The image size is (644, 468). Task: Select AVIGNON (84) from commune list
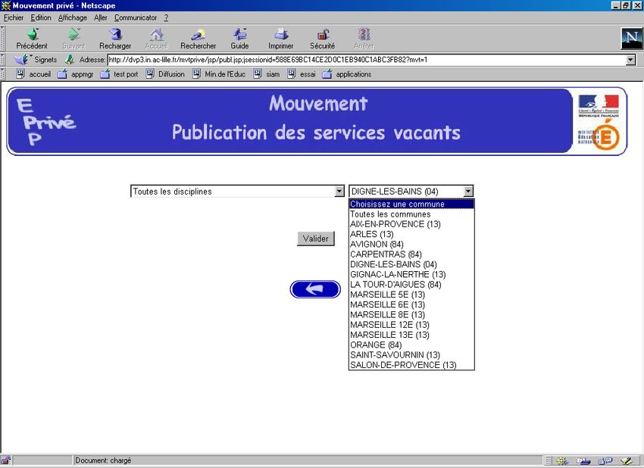coord(377,245)
